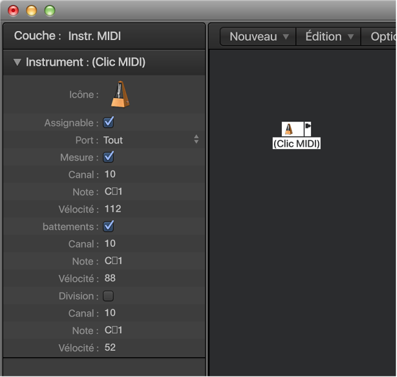The image size is (397, 377).
Task: Click the green zoom window button
Action: [x=50, y=10]
